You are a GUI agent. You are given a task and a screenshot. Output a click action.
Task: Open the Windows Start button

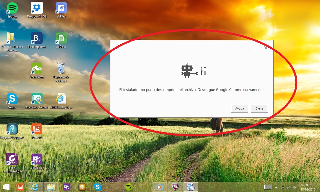point(6,187)
